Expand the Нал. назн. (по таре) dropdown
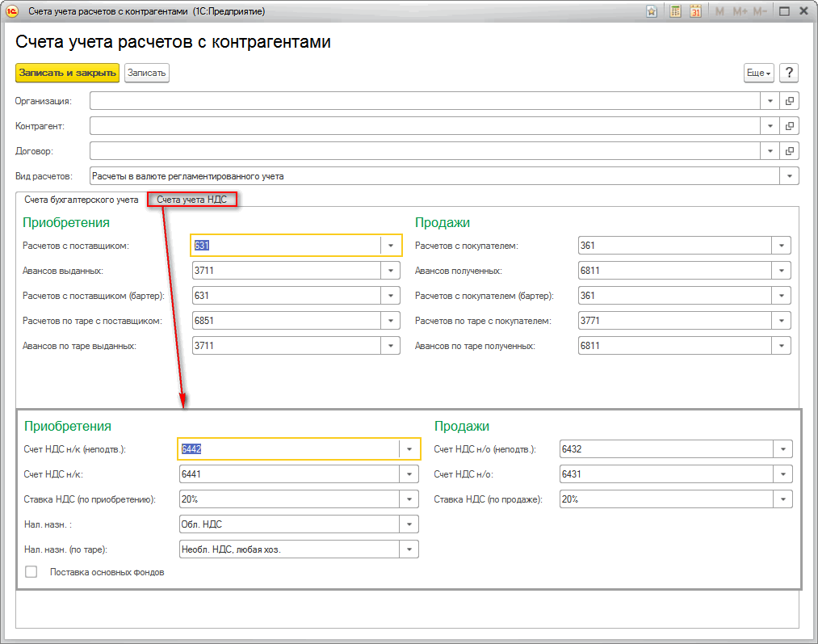Image resolution: width=818 pixels, height=644 pixels. [x=409, y=549]
